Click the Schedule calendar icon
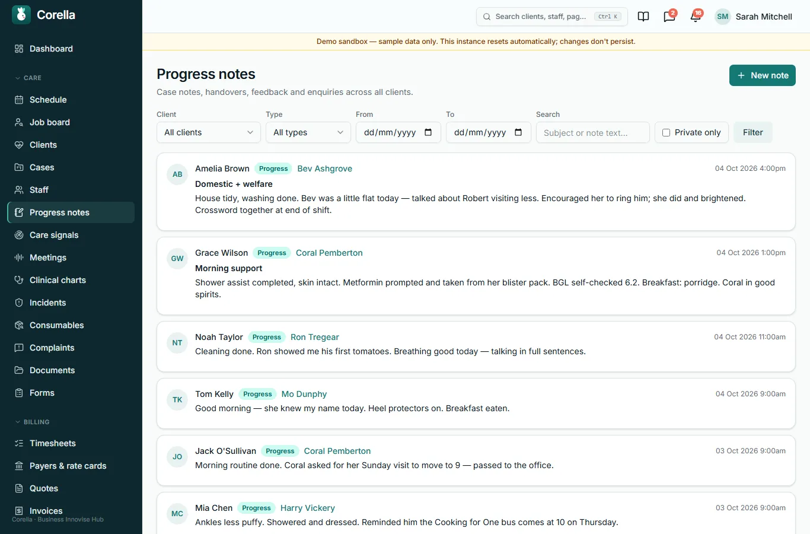Viewport: 810px width, 534px height. [19, 100]
